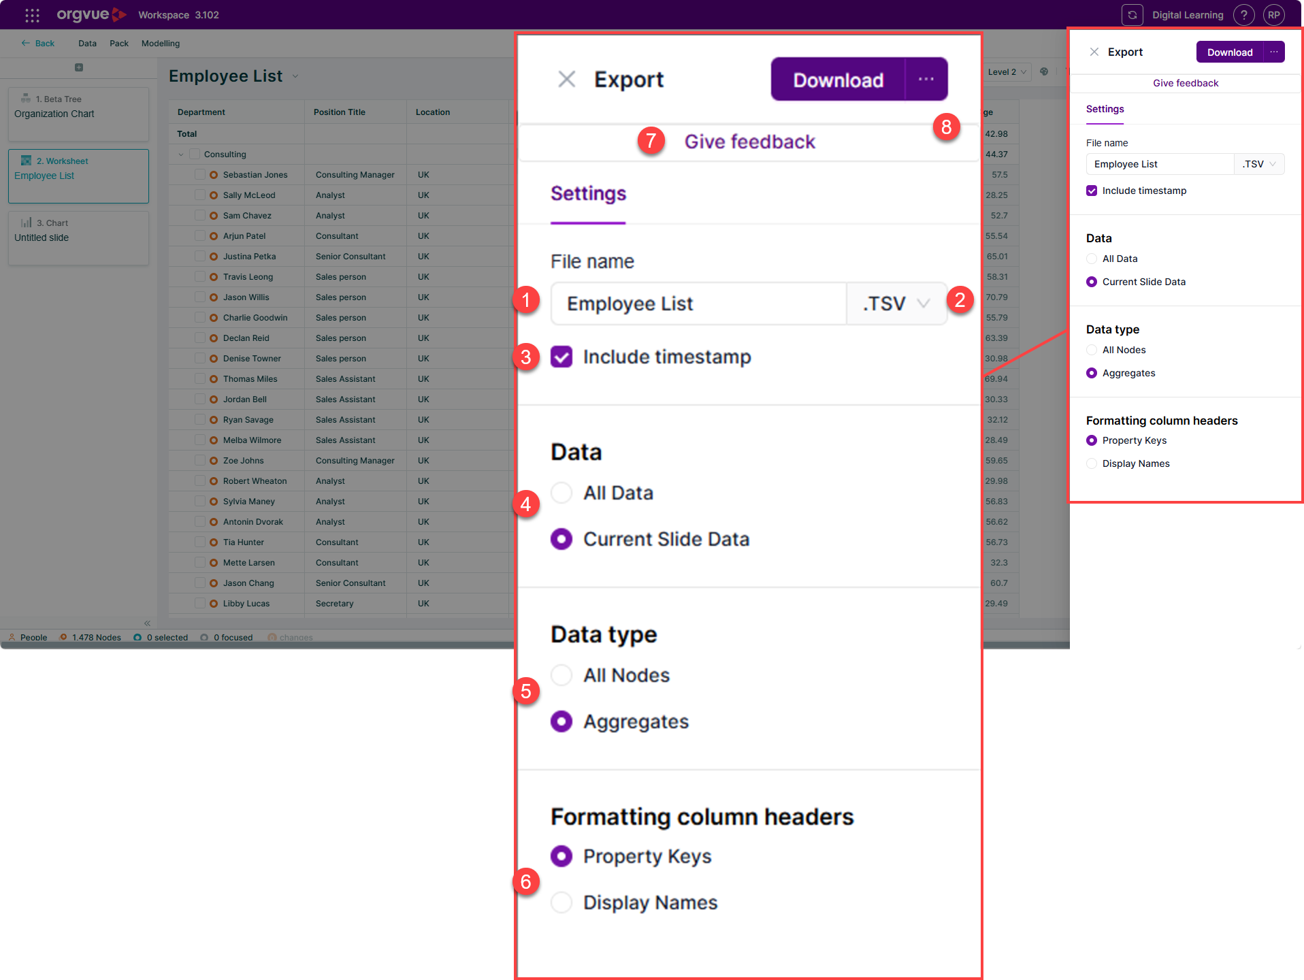1304x980 pixels.
Task: Open the Level 2 dropdown
Action: pyautogui.click(x=1007, y=71)
